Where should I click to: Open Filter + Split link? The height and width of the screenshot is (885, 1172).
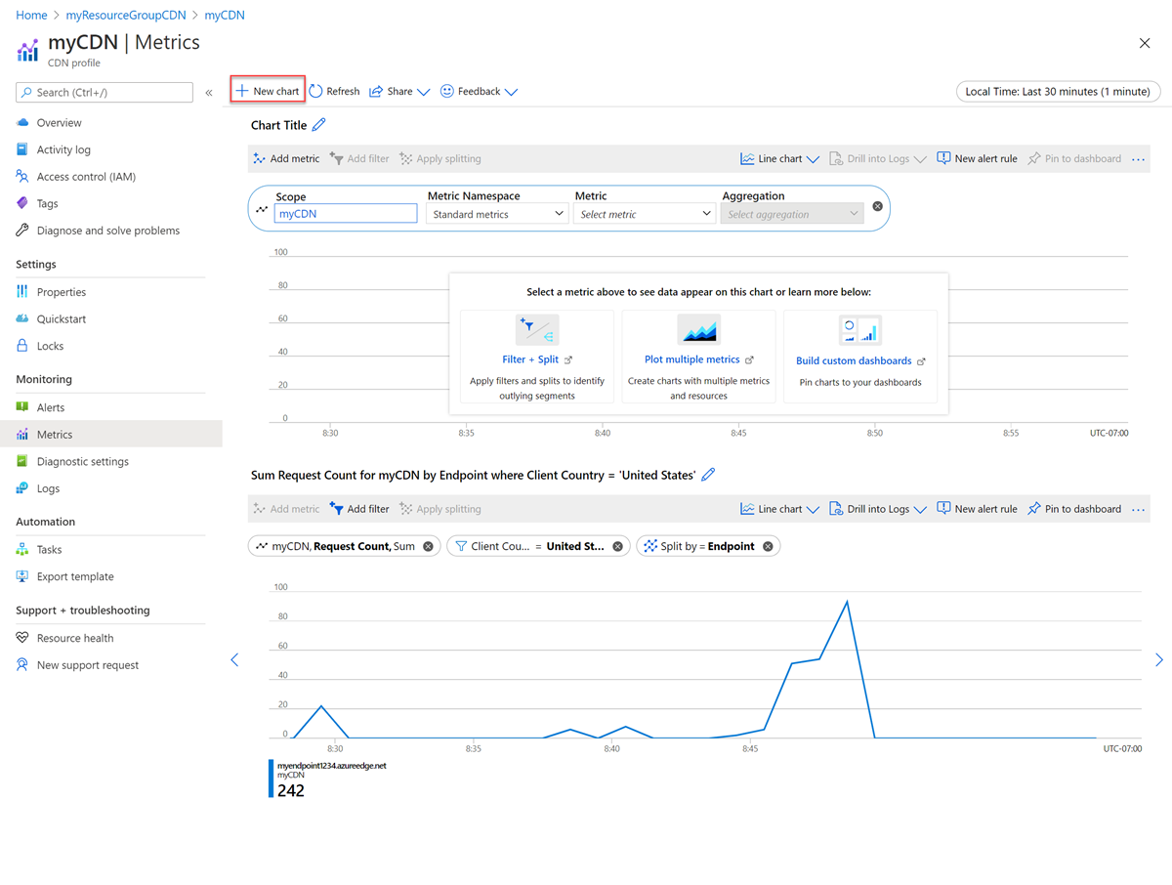click(x=536, y=359)
